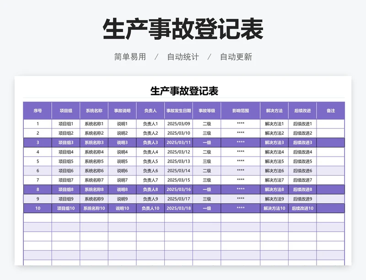Click the subtitle text 自动更新
Screen dimensions: 366x280
(x=236, y=57)
